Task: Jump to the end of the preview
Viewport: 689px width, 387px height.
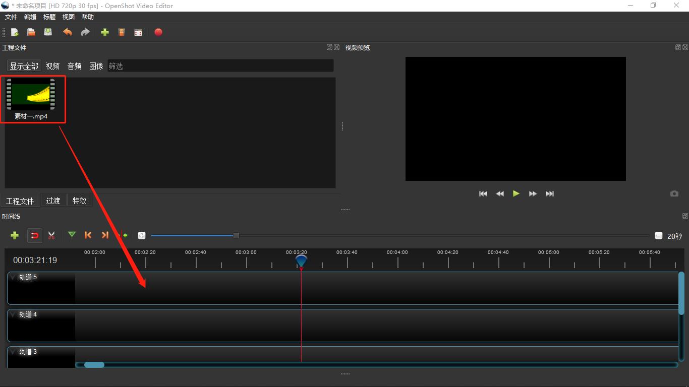Action: 550,193
